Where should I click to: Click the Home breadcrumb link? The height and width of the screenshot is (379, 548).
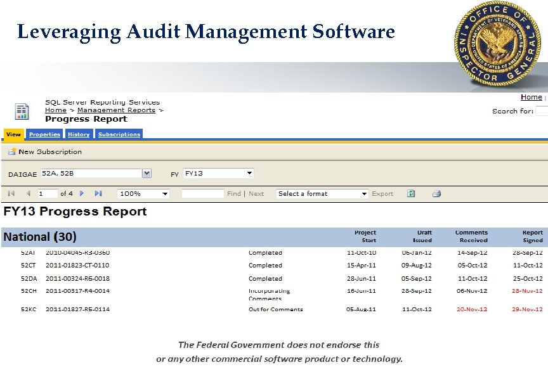(56, 110)
